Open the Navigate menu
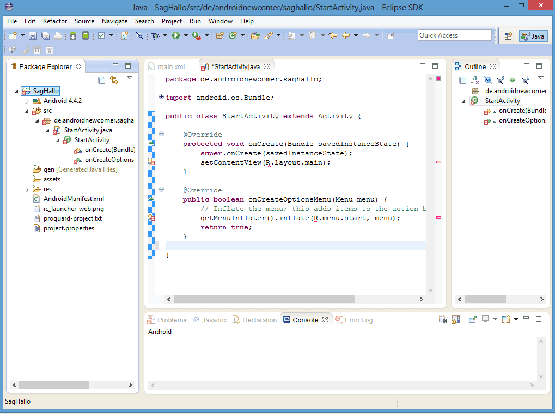 point(114,21)
